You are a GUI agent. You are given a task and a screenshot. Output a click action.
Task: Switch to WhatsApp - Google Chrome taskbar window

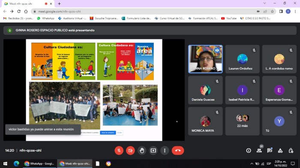click(x=39, y=164)
